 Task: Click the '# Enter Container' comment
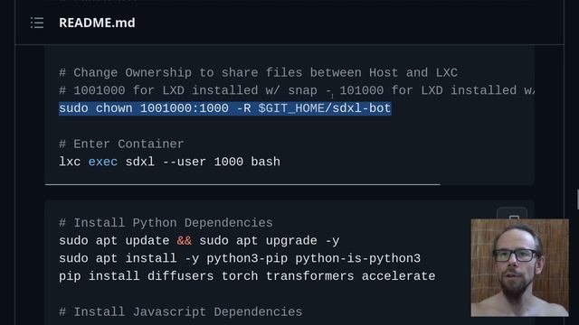121,144
